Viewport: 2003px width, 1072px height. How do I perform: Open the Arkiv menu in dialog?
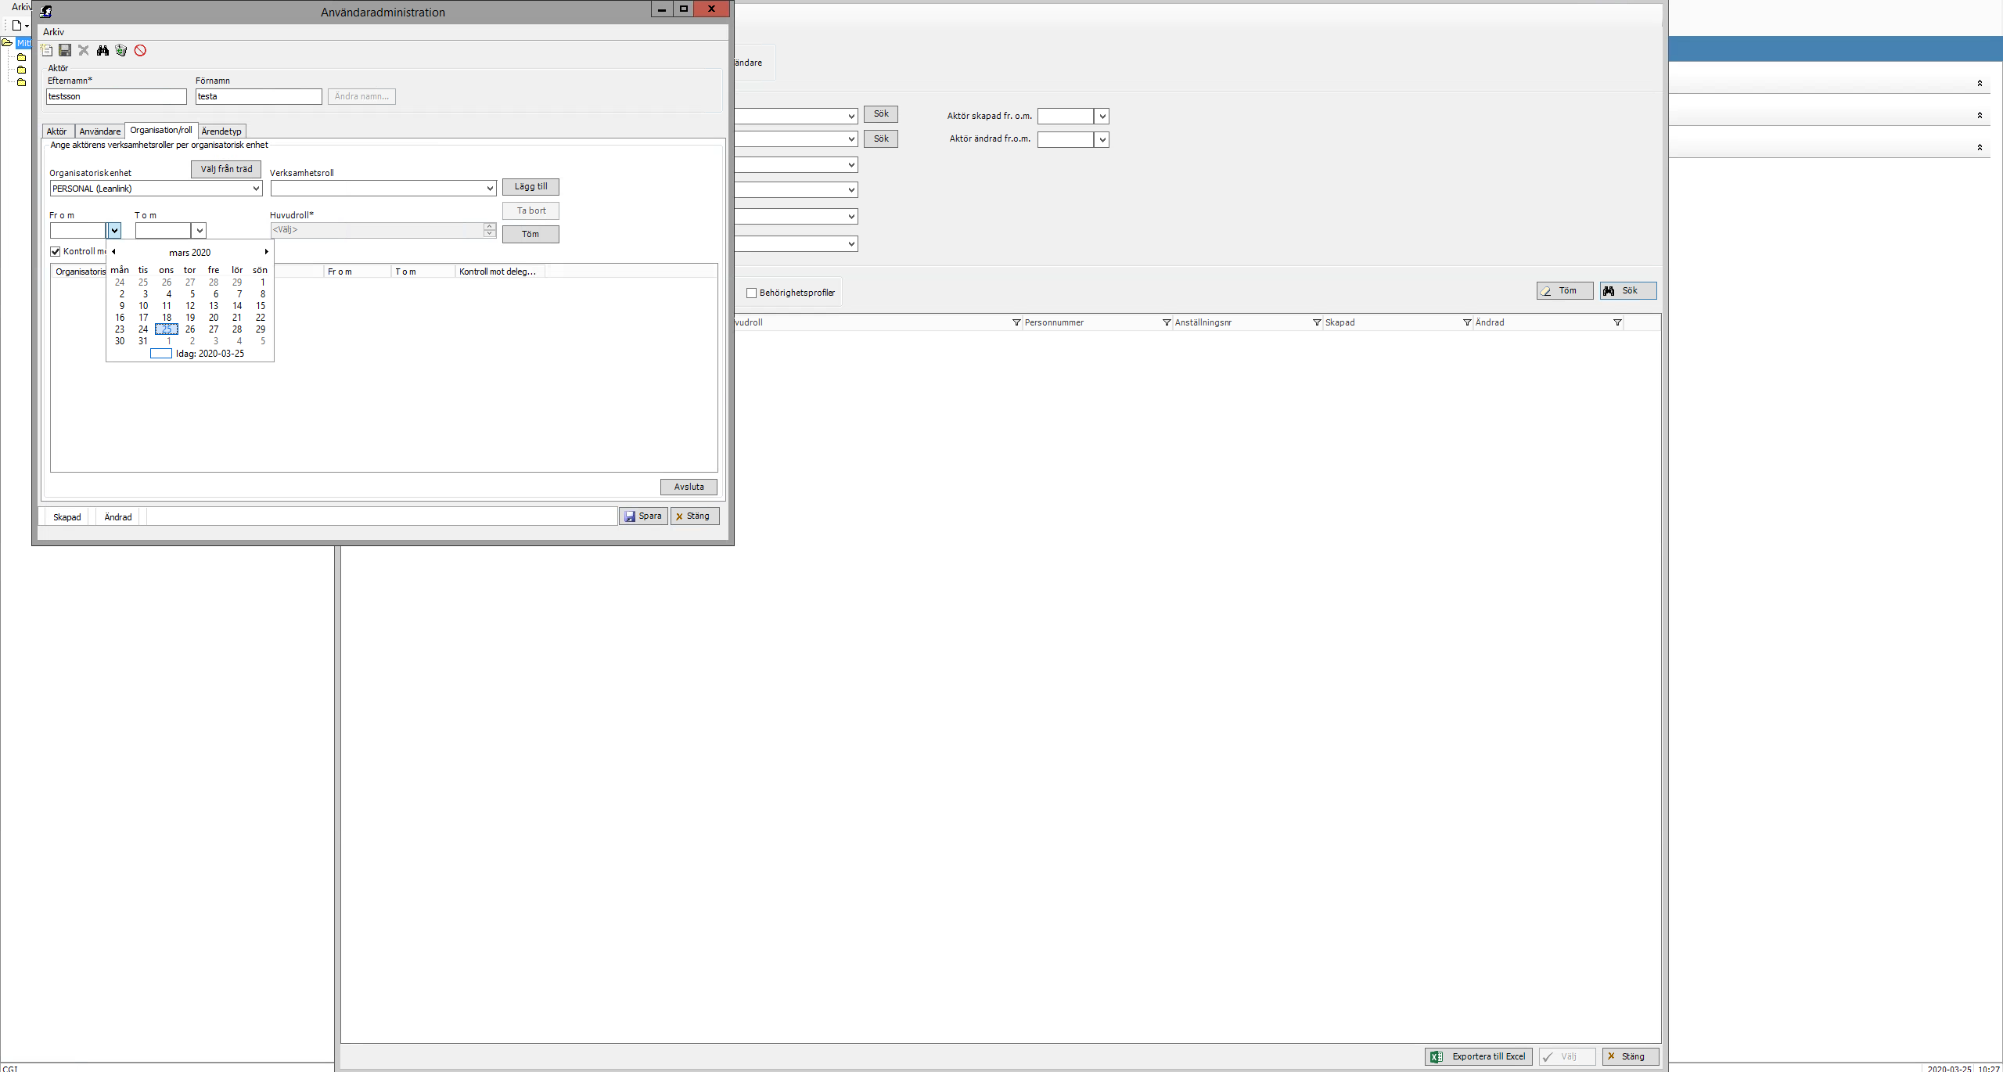pos(54,32)
